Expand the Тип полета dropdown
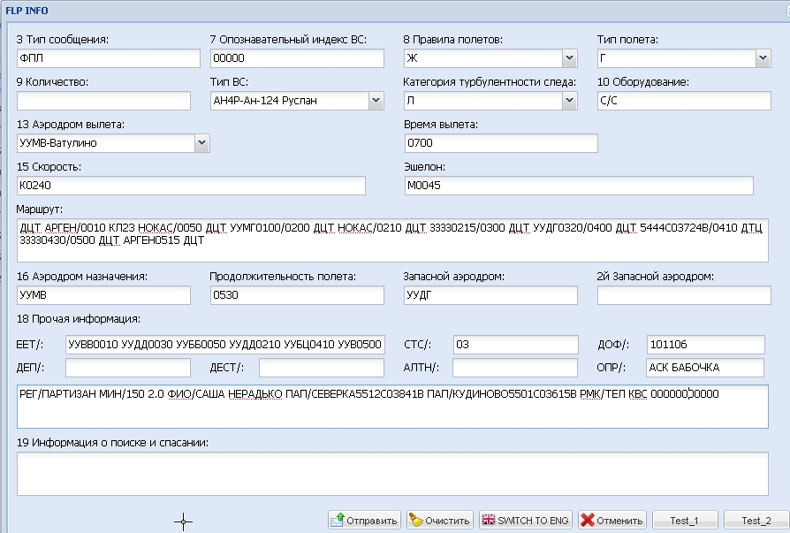790x533 pixels. tap(763, 59)
